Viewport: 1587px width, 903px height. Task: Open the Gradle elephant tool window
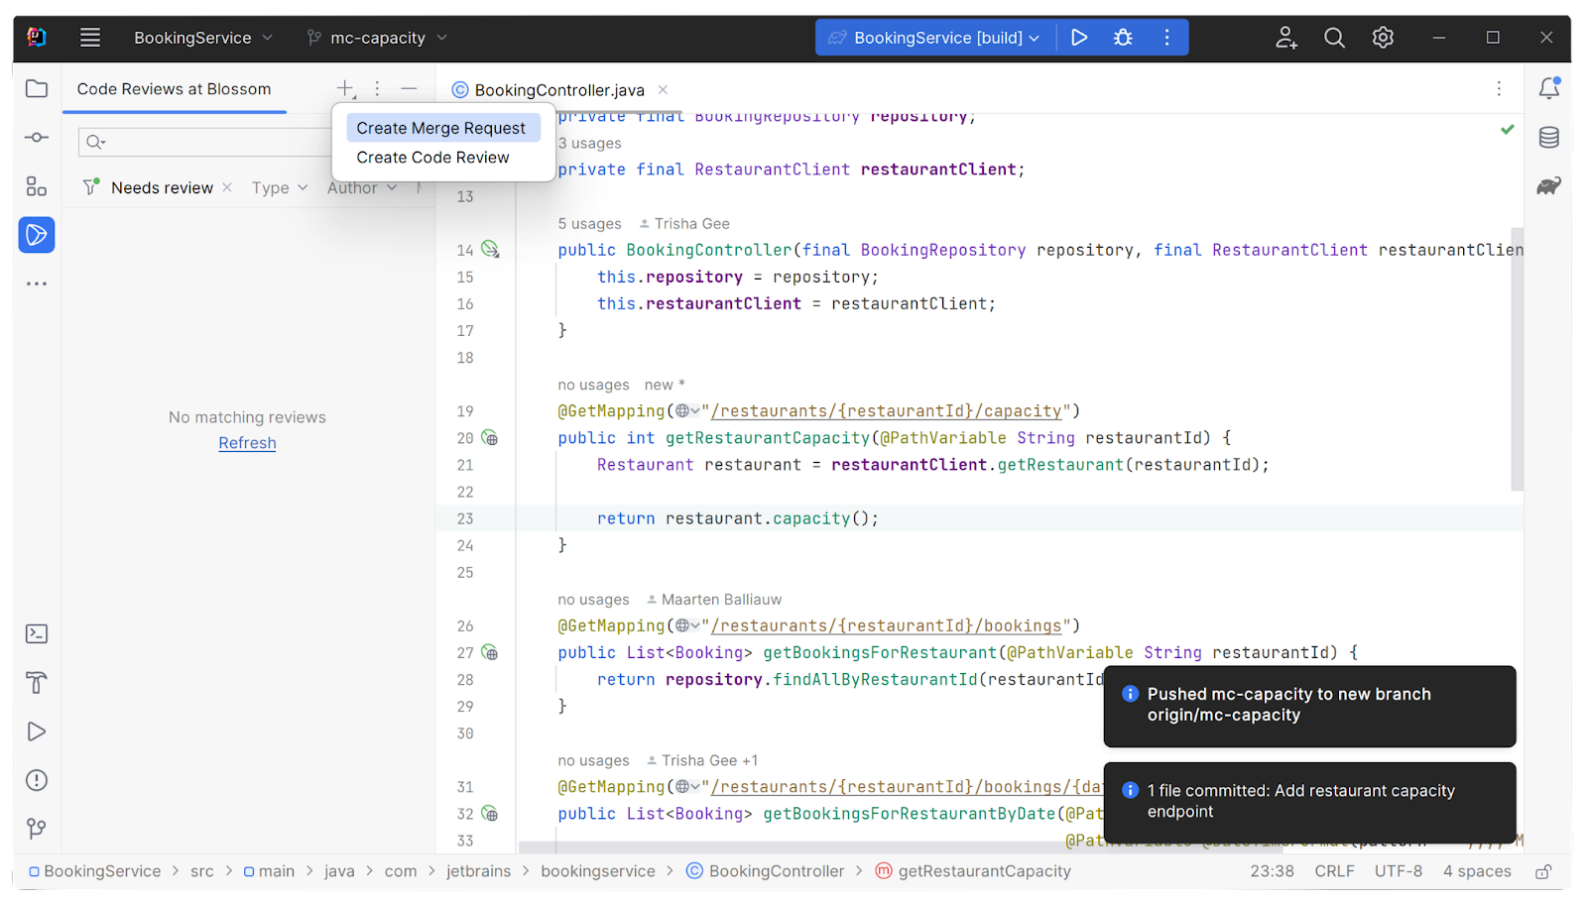1549,185
